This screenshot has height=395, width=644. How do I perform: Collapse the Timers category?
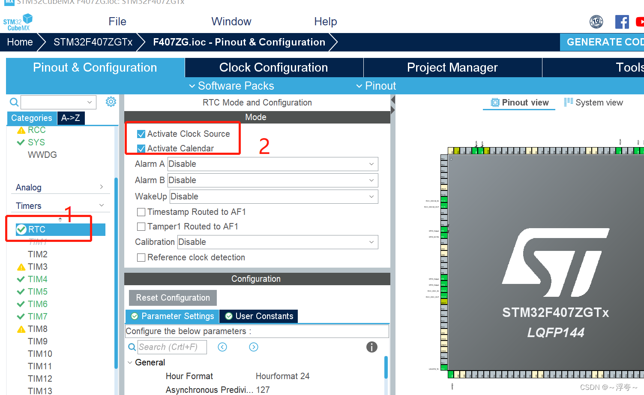(x=102, y=205)
